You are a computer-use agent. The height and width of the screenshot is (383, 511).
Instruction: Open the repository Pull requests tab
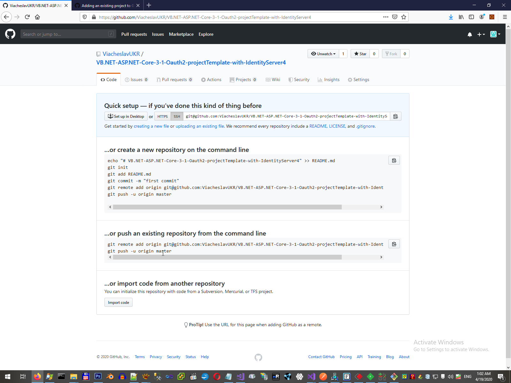(174, 80)
